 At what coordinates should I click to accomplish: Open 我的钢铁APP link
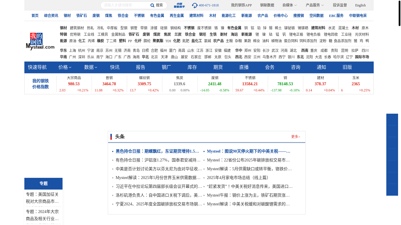click(241, 5)
